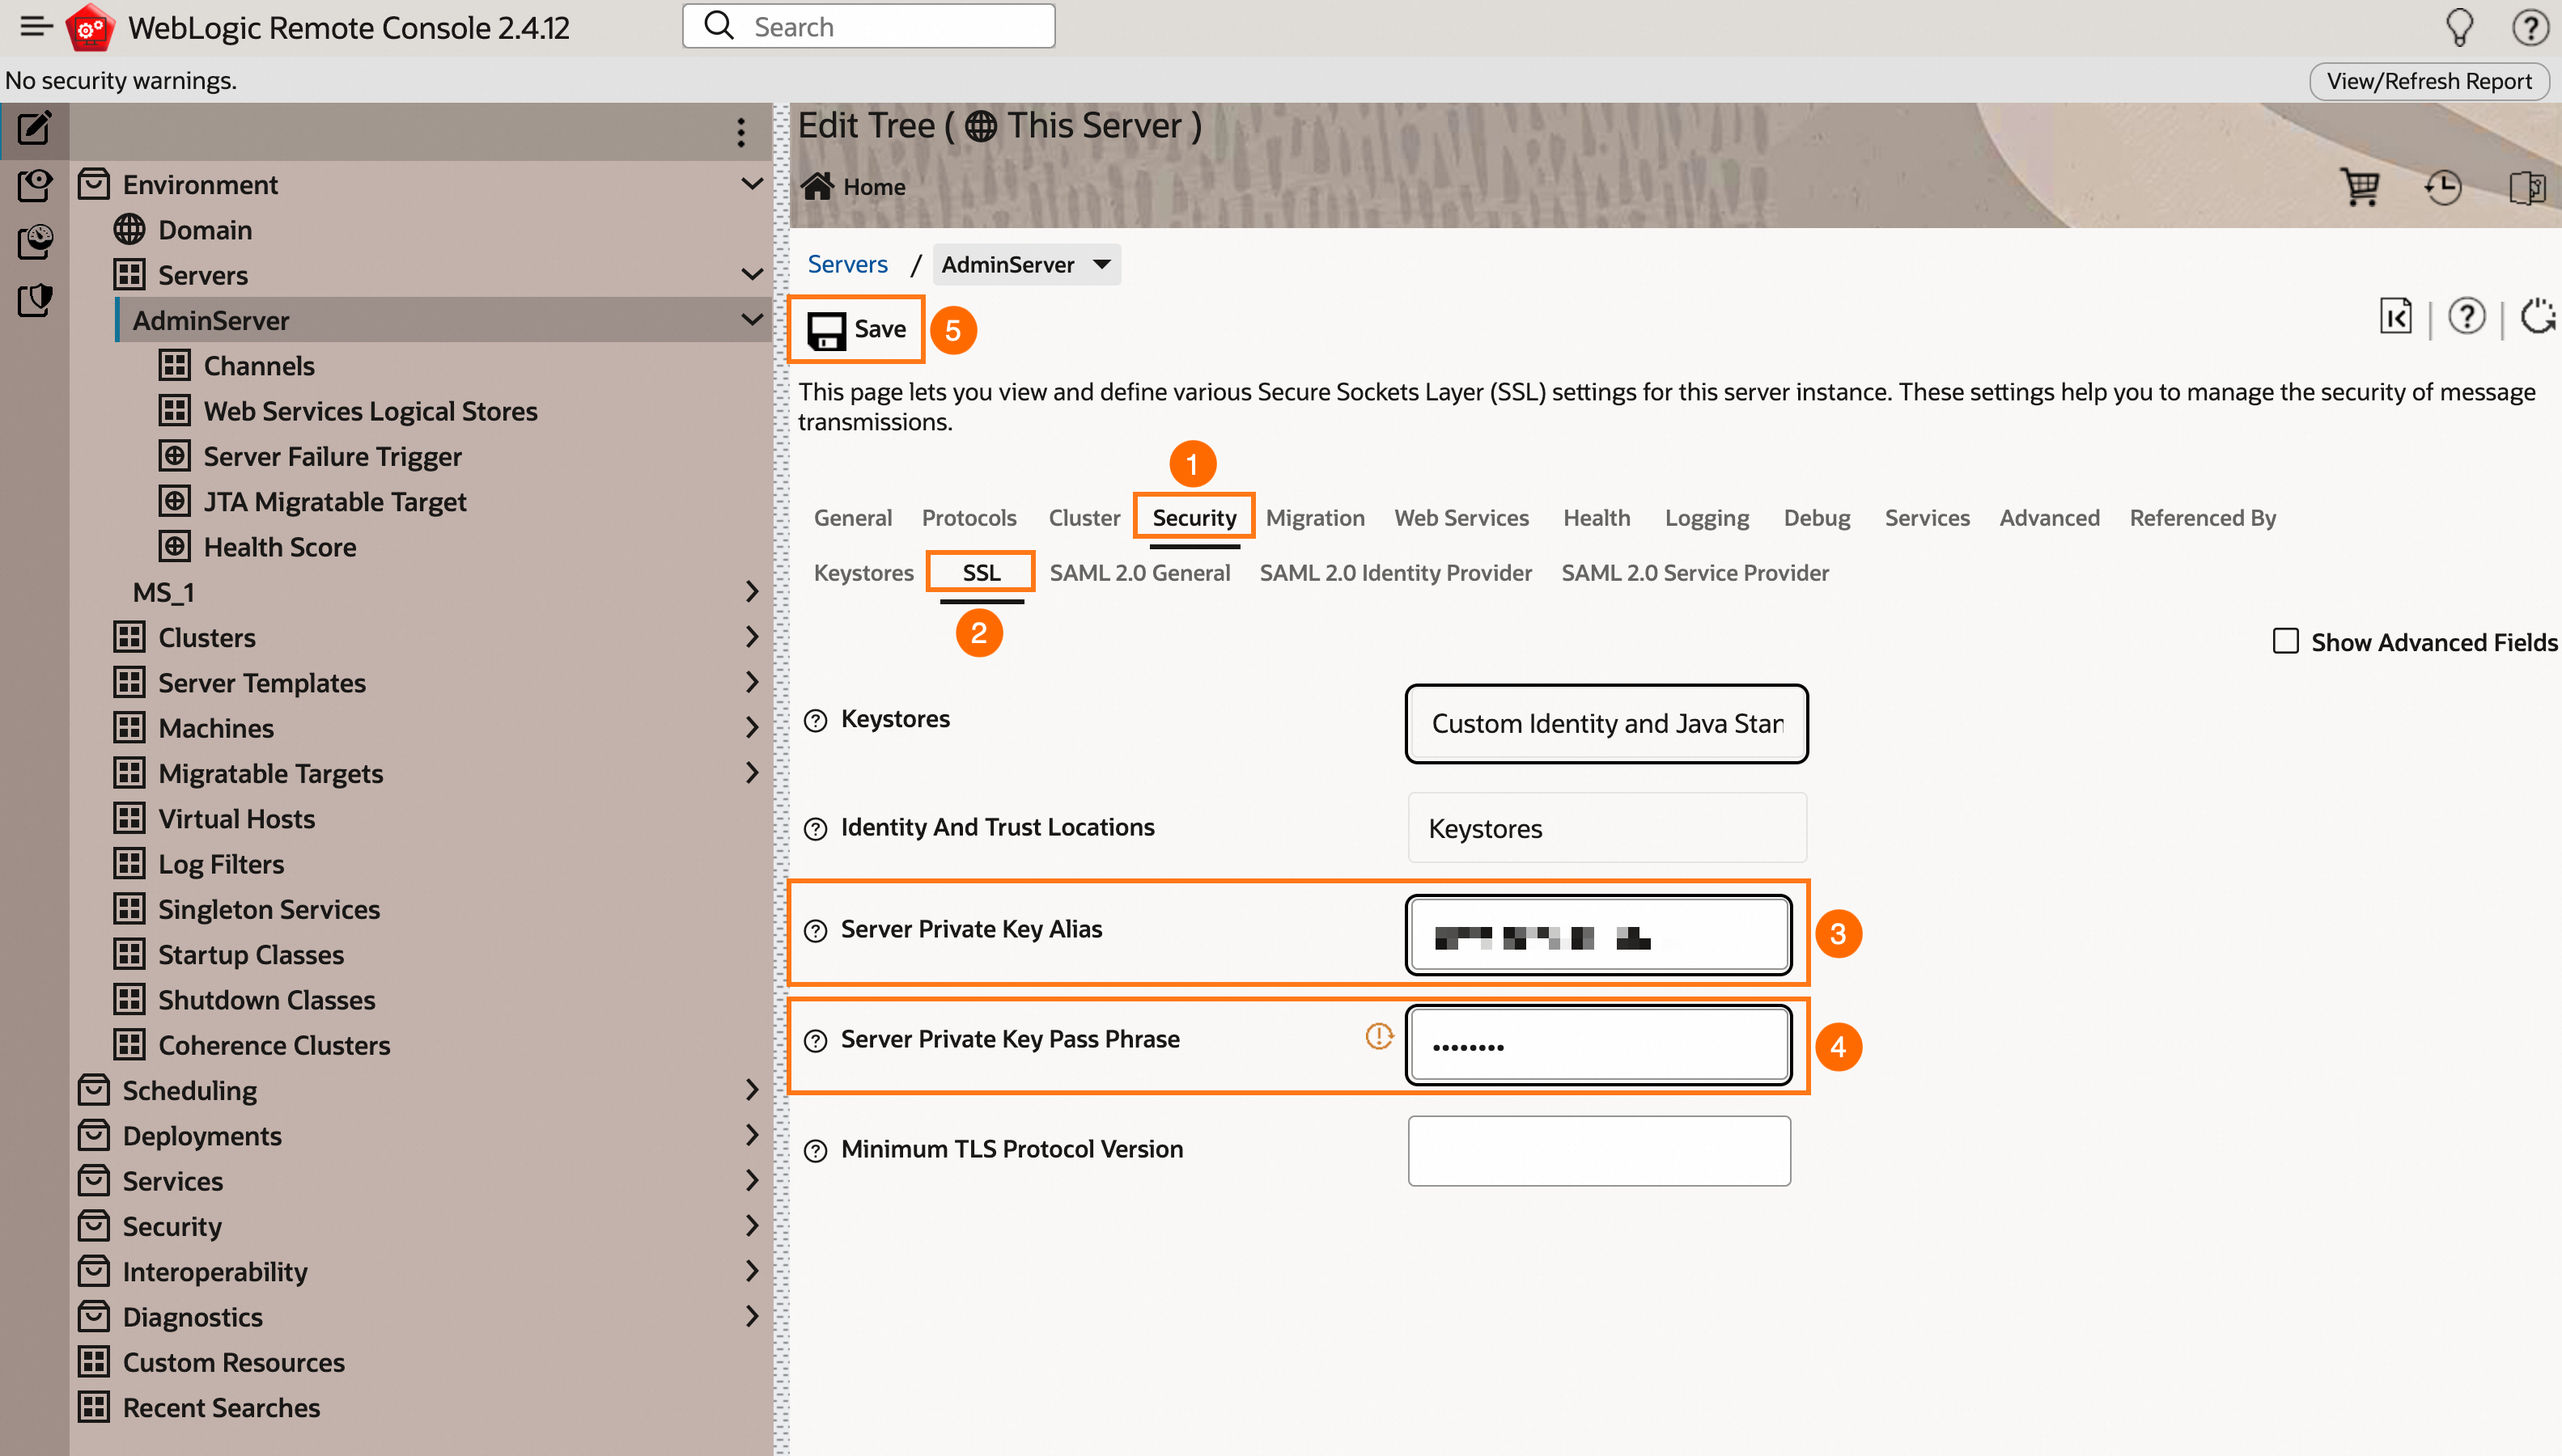The width and height of the screenshot is (2562, 1456).
Task: Switch to the Protocols tab
Action: tap(969, 518)
